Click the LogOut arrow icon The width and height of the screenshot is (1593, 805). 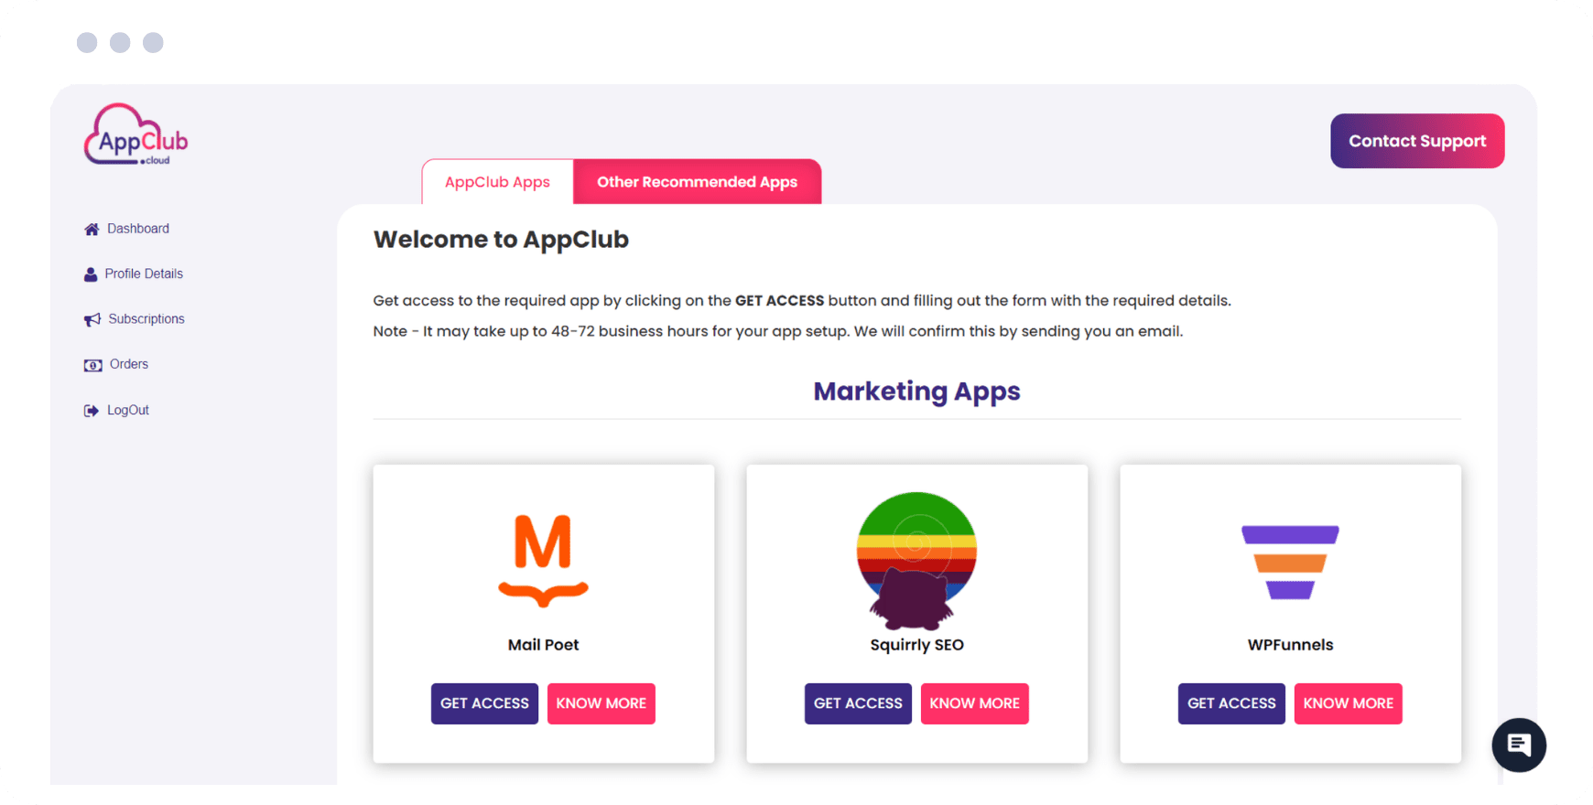coord(92,411)
